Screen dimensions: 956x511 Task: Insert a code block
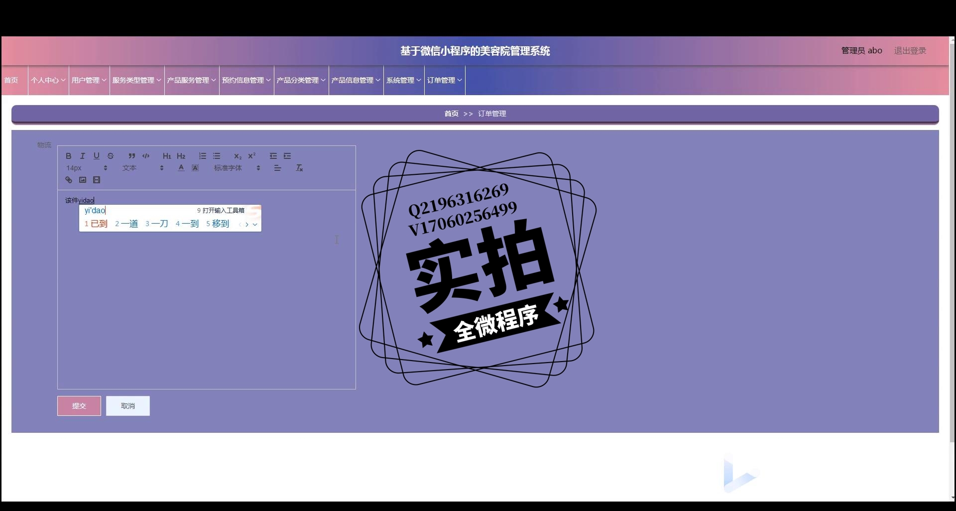point(146,156)
